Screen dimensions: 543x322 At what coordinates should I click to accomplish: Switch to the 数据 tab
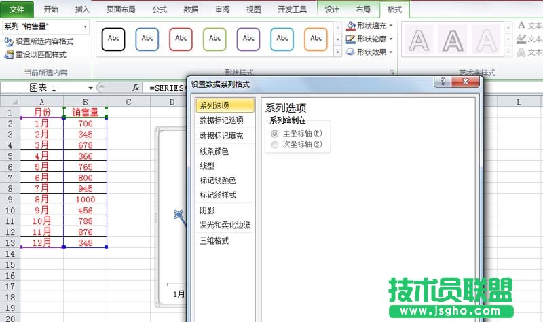(x=191, y=10)
